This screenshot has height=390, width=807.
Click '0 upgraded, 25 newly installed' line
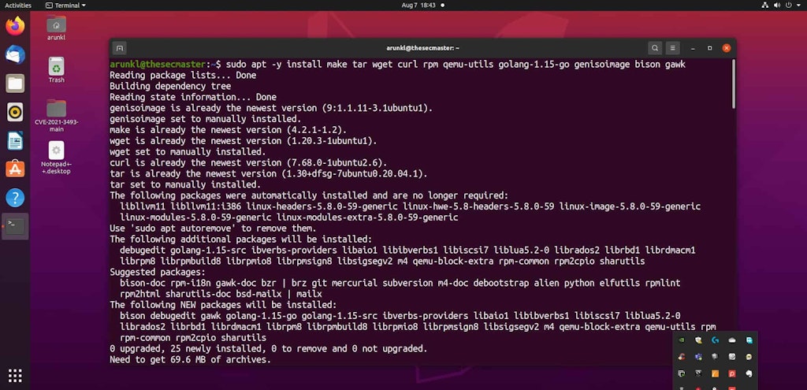(269, 348)
